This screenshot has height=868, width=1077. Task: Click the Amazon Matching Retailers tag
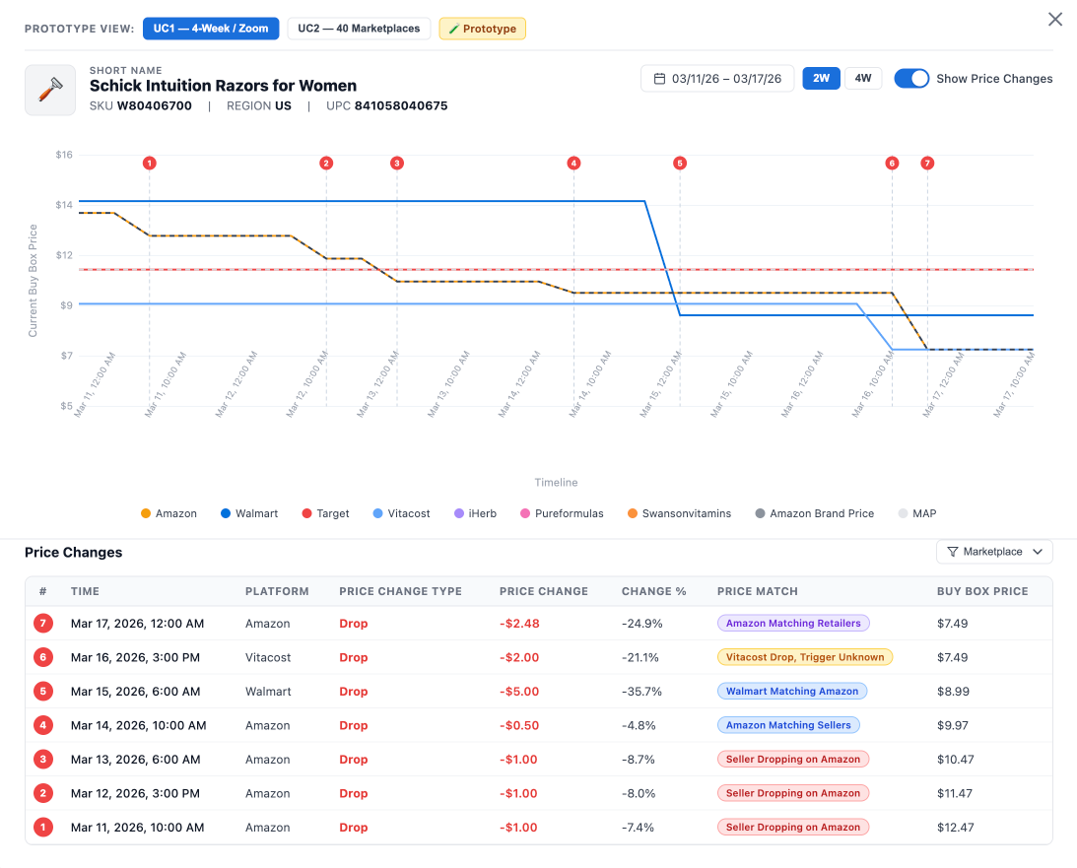tap(793, 623)
